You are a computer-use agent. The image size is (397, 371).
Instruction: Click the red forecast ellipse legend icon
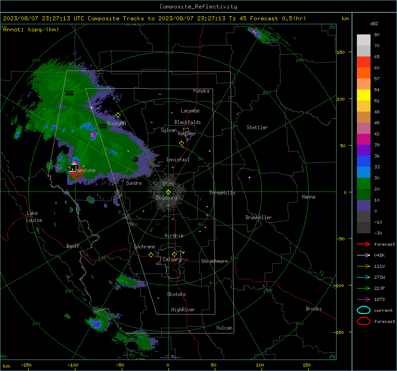click(x=363, y=321)
